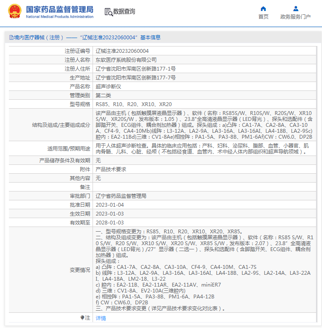
Task: Click the NMPA national emblem logo
Action: (15, 11)
